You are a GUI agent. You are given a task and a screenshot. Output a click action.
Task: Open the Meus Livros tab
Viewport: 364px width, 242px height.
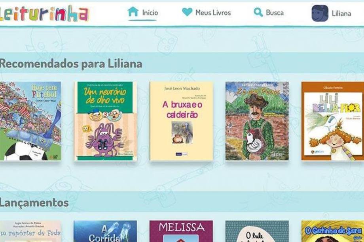pyautogui.click(x=213, y=13)
